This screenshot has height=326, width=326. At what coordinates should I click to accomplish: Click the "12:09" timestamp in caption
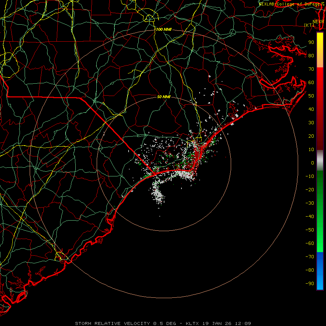tap(243, 323)
